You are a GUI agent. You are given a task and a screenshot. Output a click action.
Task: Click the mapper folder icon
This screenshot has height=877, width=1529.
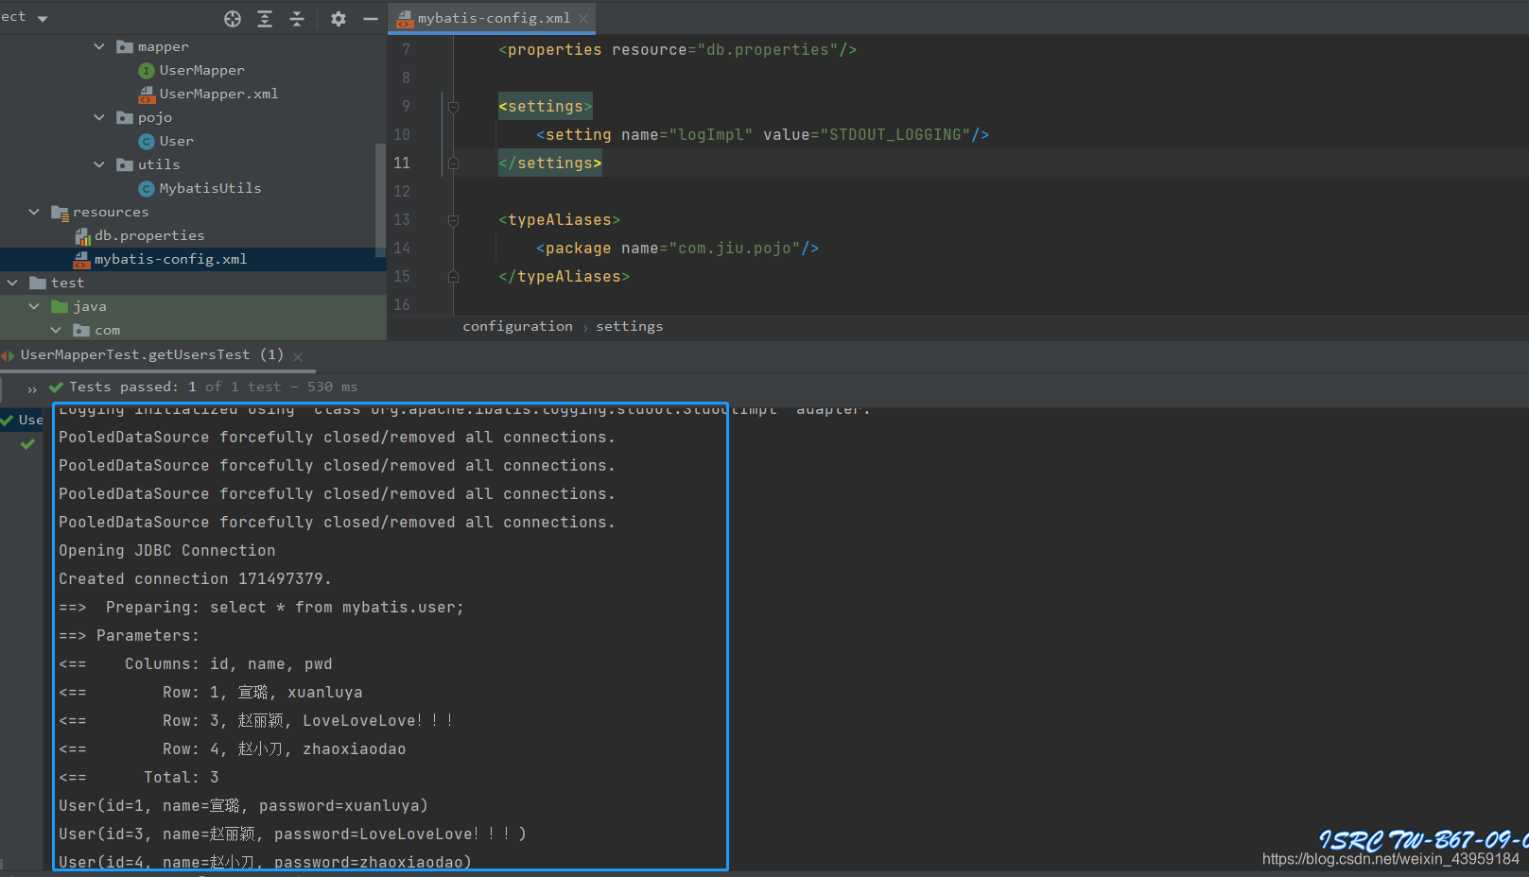[125, 46]
